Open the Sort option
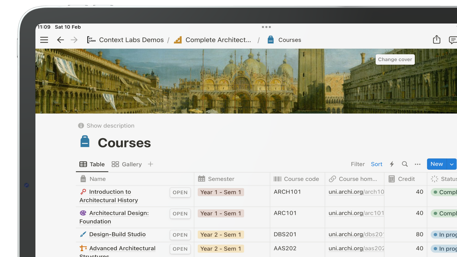 [377, 164]
